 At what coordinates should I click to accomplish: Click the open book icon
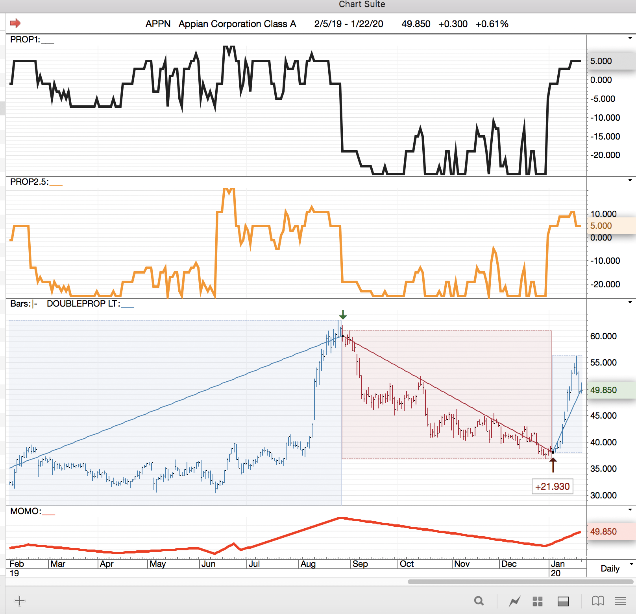pos(598,601)
